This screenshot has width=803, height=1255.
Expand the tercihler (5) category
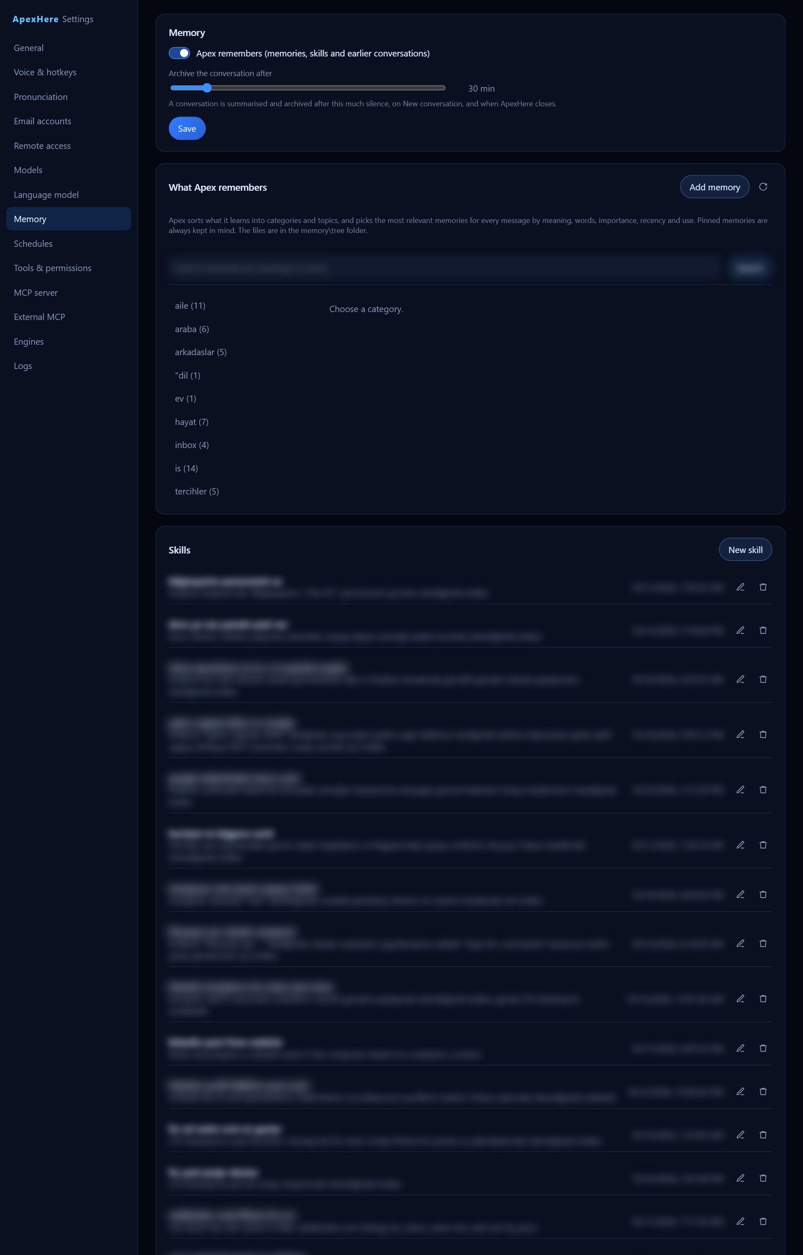click(x=197, y=492)
